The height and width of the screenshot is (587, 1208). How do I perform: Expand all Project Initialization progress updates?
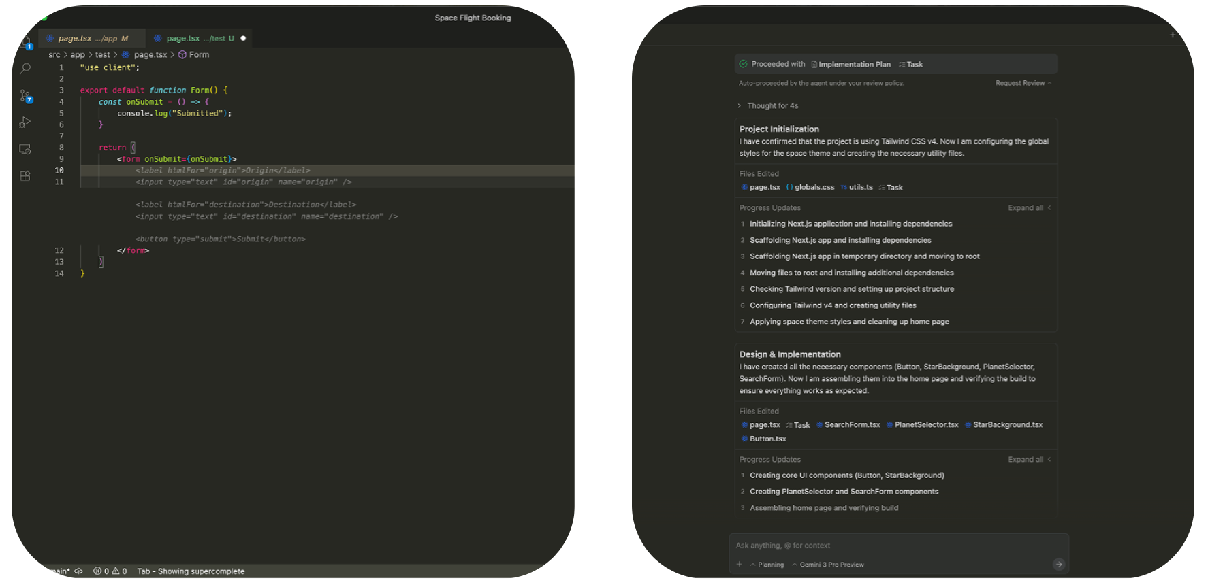point(1029,208)
